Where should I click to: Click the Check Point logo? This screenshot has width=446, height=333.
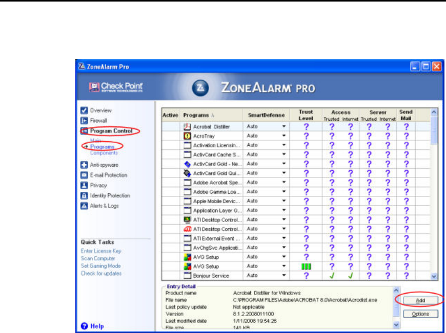point(116,87)
